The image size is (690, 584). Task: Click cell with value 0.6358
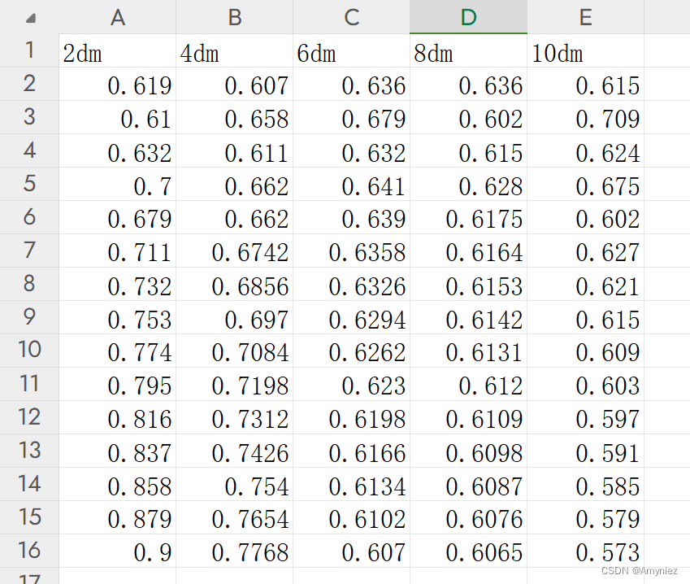(351, 251)
